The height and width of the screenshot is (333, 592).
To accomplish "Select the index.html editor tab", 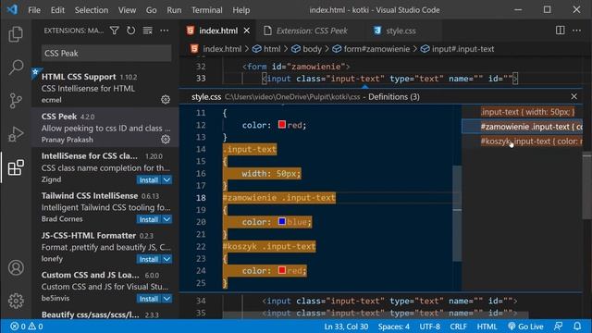I will pyautogui.click(x=218, y=31).
